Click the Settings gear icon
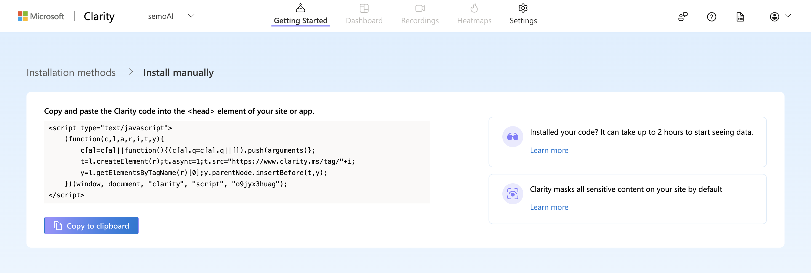This screenshot has width=811, height=273. [x=523, y=8]
